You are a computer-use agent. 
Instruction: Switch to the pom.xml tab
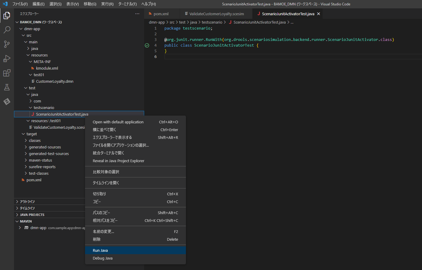161,14
